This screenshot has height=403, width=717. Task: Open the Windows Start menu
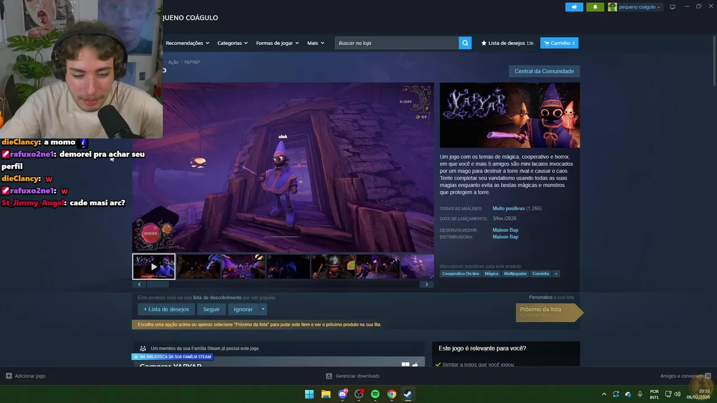click(x=309, y=394)
